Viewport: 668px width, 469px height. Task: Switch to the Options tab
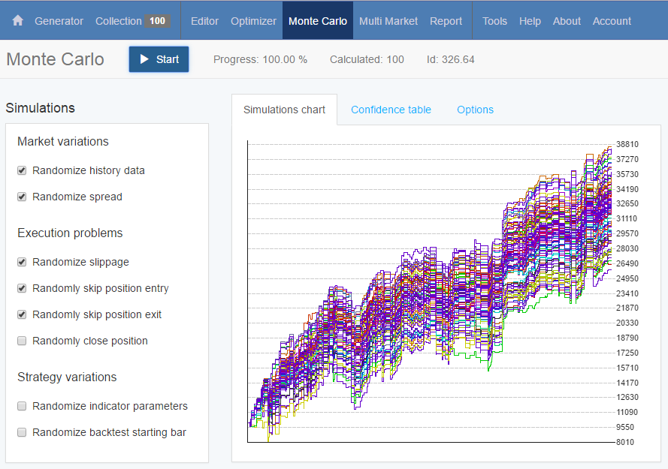pyautogui.click(x=475, y=110)
